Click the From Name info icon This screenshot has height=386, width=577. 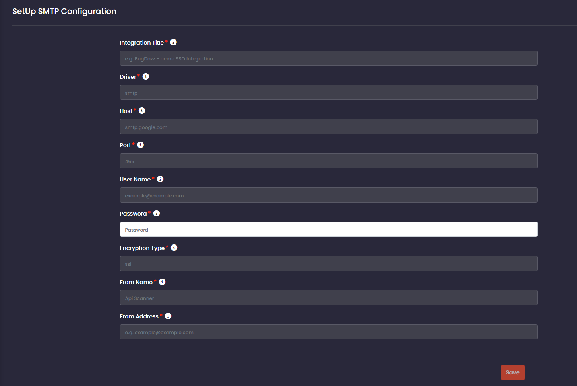pos(162,282)
